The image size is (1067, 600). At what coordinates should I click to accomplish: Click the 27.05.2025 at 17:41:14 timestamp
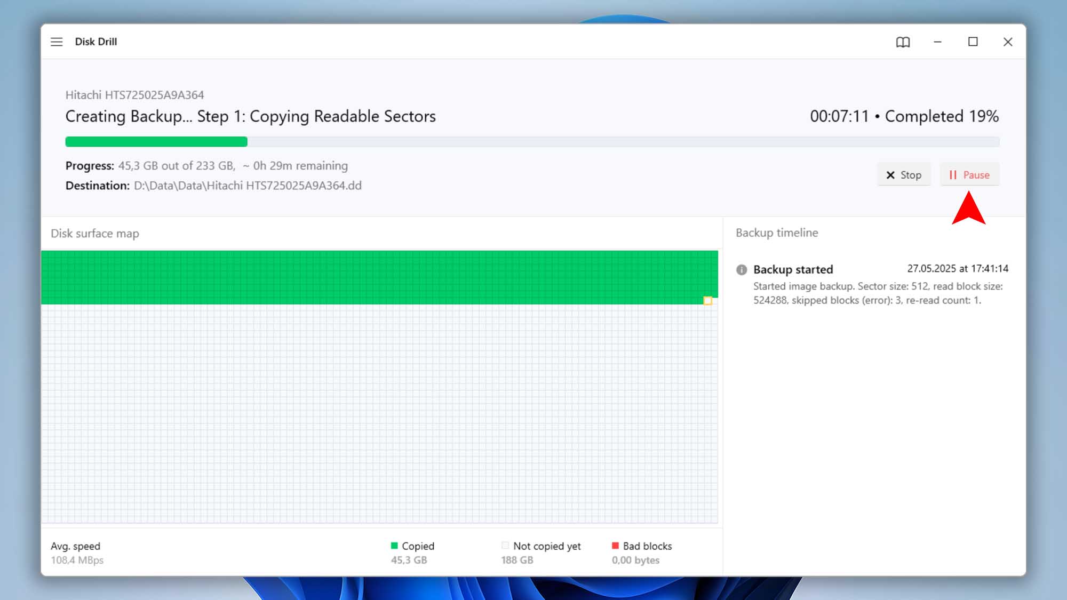coord(958,268)
